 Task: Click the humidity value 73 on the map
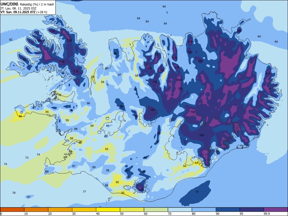coord(27,158)
